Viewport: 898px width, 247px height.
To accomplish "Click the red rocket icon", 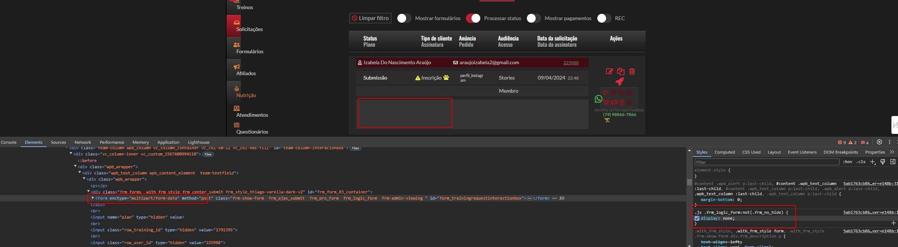I will pos(620,82).
